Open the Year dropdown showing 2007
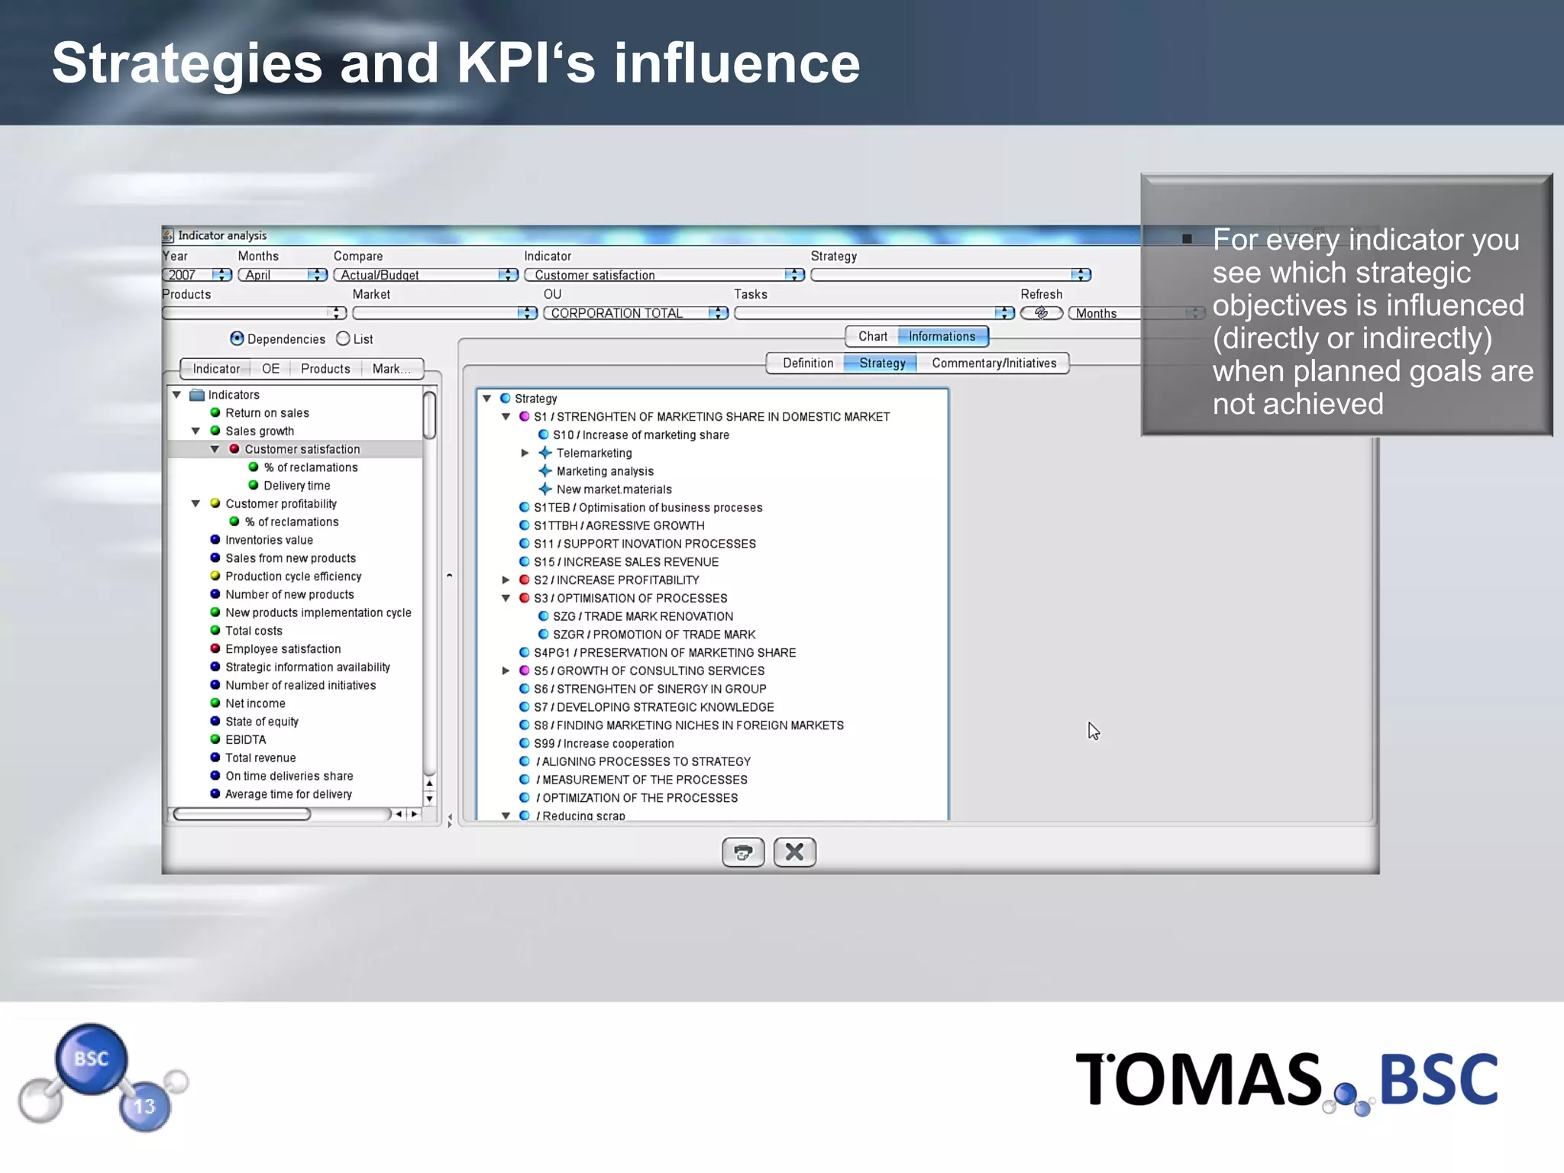 point(197,275)
